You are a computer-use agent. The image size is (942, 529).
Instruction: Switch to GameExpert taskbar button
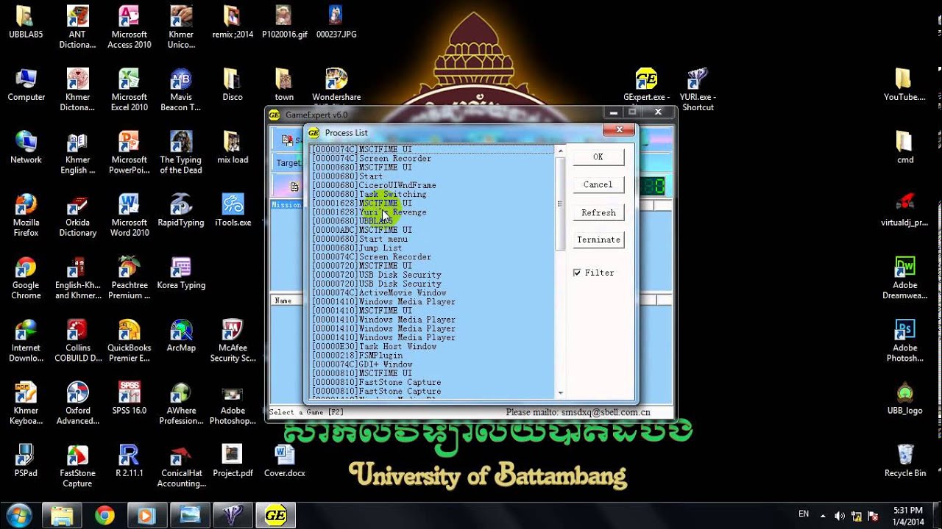[x=275, y=515]
